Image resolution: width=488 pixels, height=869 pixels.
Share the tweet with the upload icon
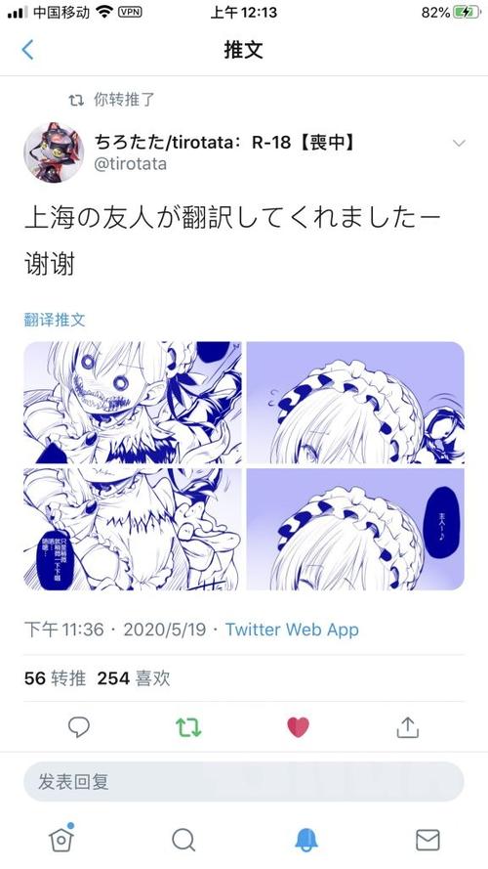pos(408,727)
